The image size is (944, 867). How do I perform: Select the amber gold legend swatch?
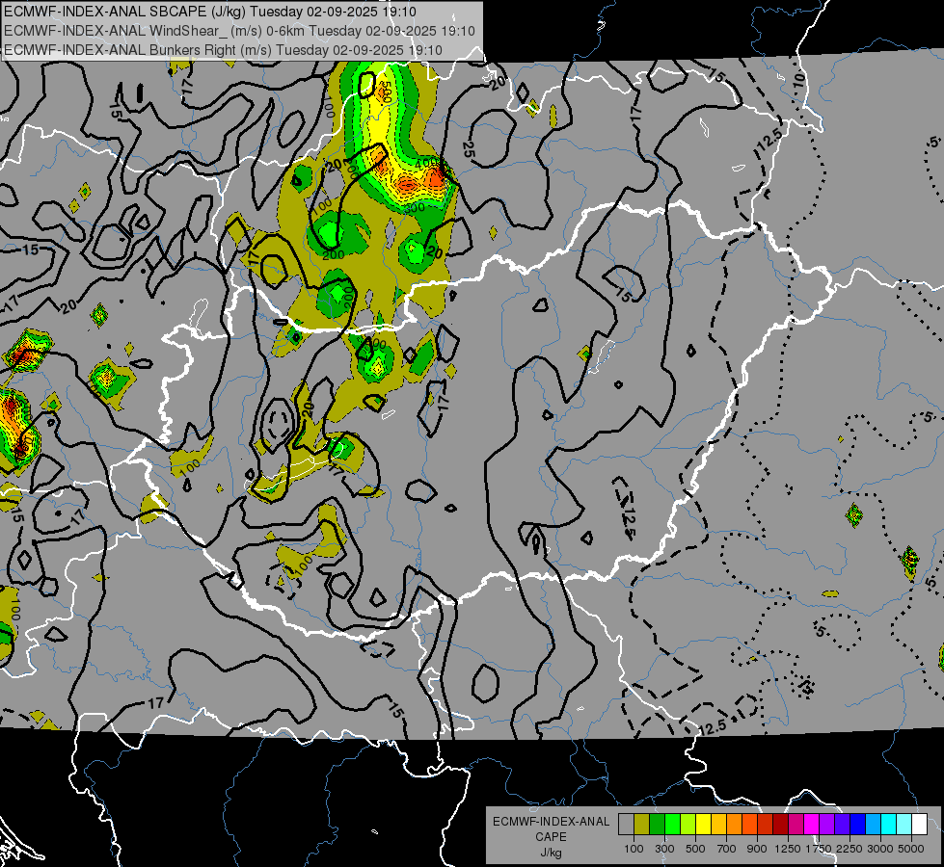[x=718, y=824]
